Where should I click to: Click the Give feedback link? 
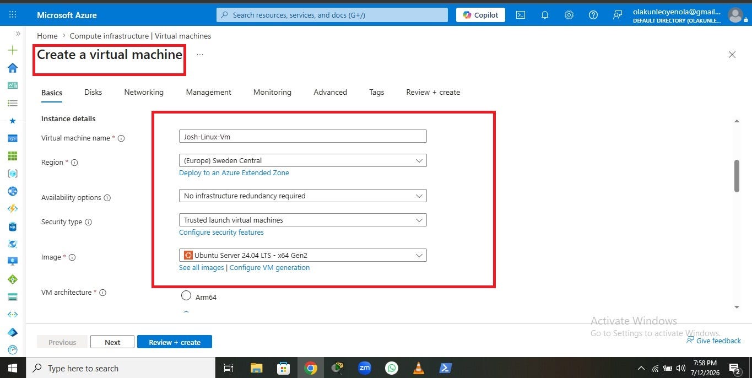713,341
